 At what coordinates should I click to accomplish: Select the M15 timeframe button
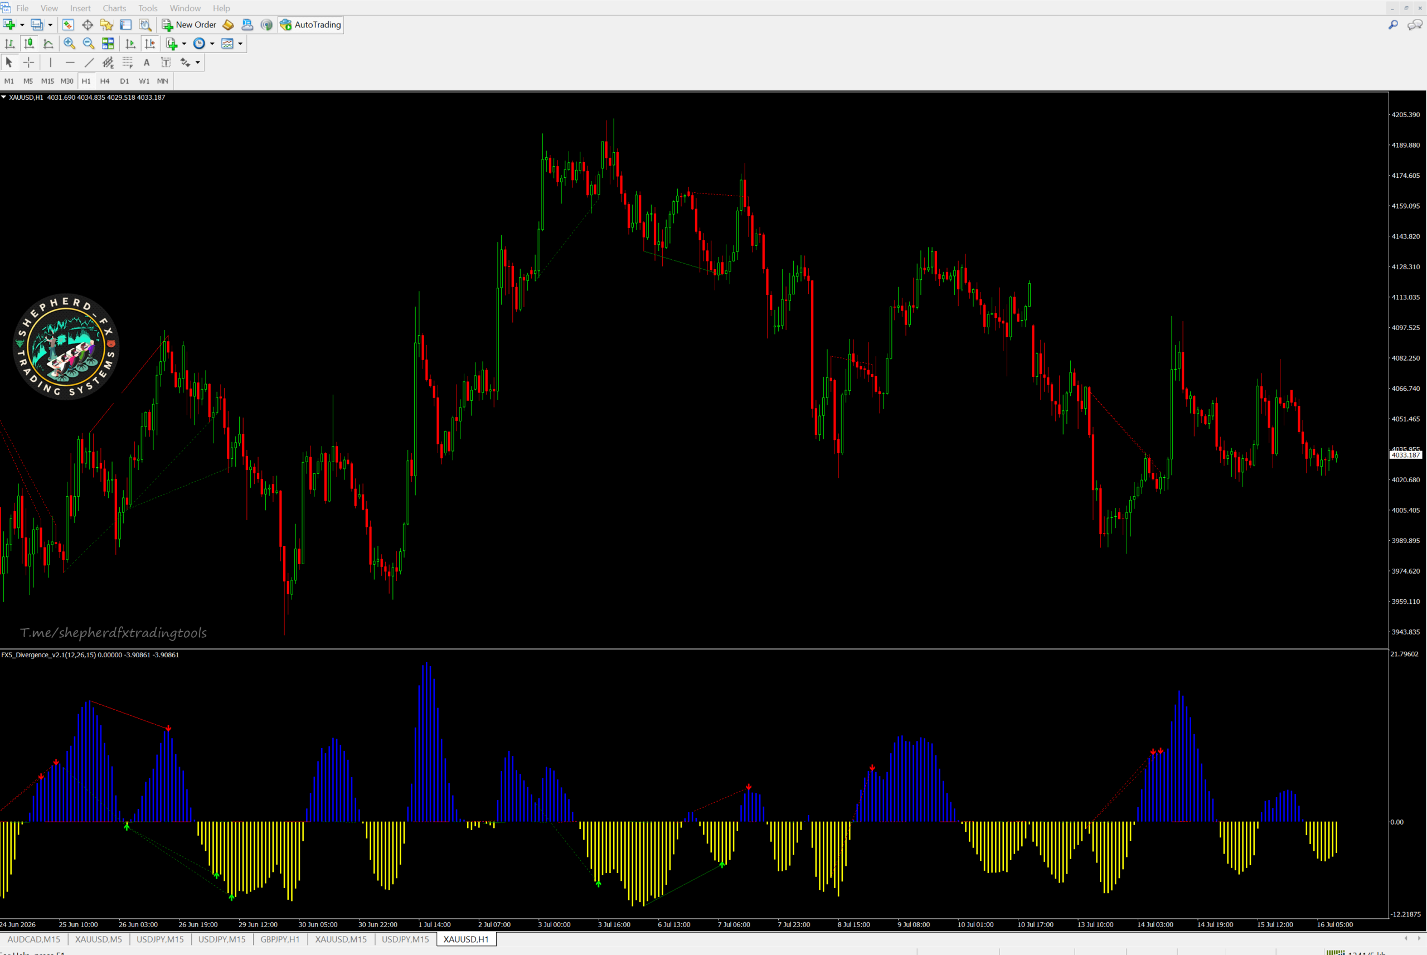pos(47,81)
